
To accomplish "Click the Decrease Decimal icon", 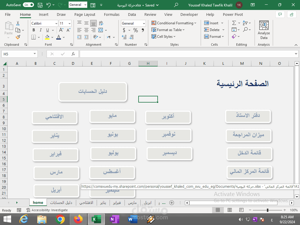I will click(x=132, y=37).
